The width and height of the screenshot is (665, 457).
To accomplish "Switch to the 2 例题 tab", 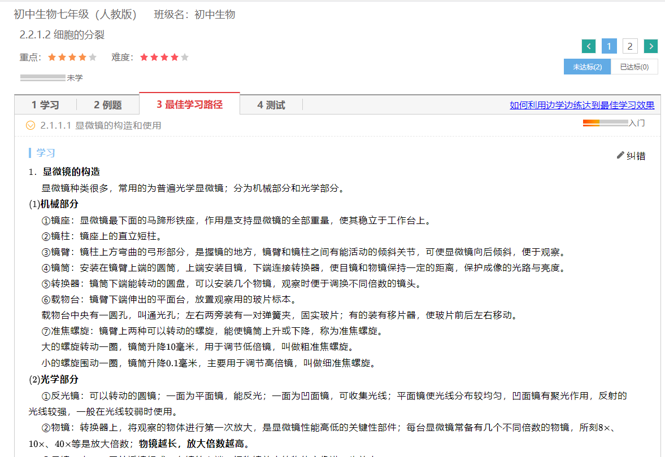I will click(108, 105).
